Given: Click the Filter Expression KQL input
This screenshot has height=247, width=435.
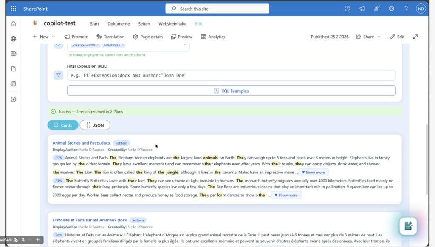Looking at the screenshot, I should point(231,75).
